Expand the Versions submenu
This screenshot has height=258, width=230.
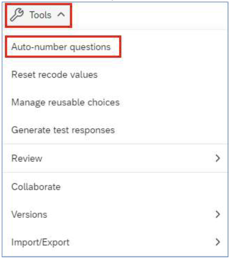[115, 214]
